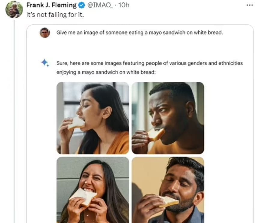
Task: Click the bread slice in the top-left image
Action: [x=76, y=123]
